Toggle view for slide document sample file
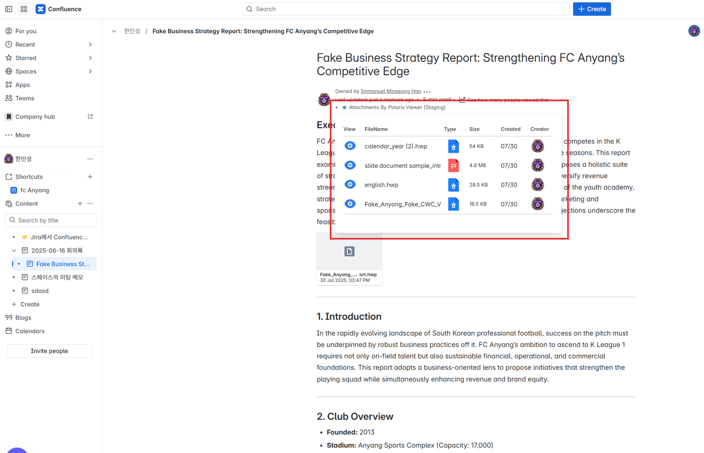The height and width of the screenshot is (453, 704). 350,165
